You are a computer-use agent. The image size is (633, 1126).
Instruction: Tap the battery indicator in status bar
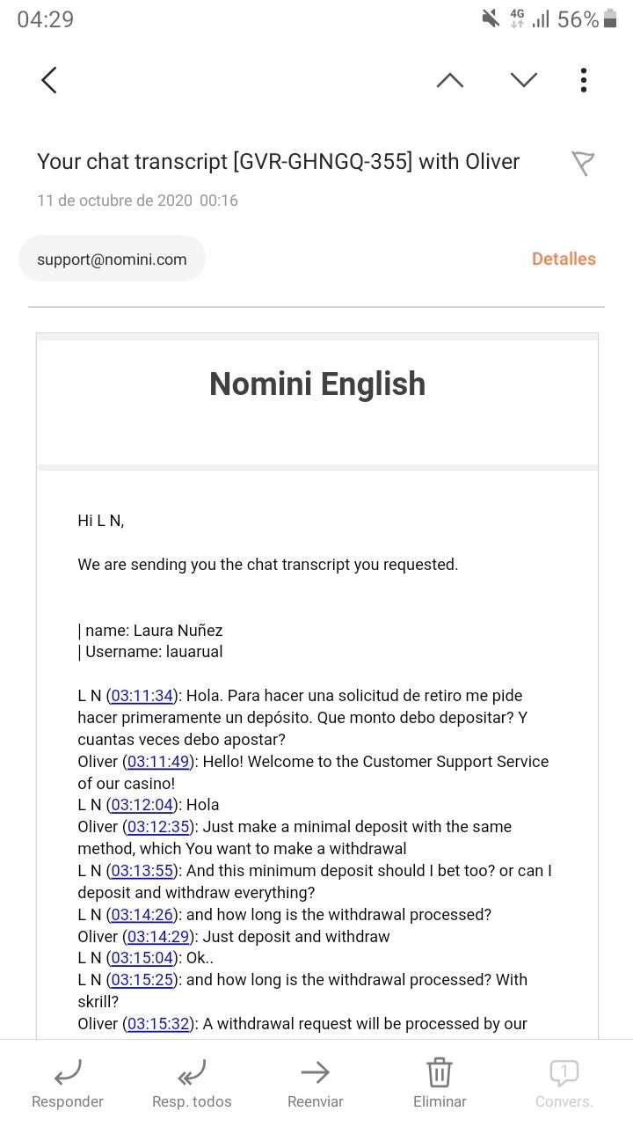[x=610, y=19]
